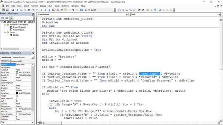Switch to the Categorized properties tab
Screen dimensions: 223x125
pyautogui.click(x=16, y=61)
